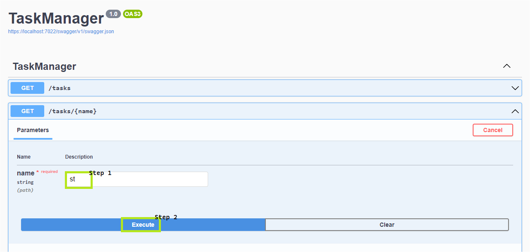530x252 pixels.
Task: Click the /tasks path text
Action: point(60,88)
